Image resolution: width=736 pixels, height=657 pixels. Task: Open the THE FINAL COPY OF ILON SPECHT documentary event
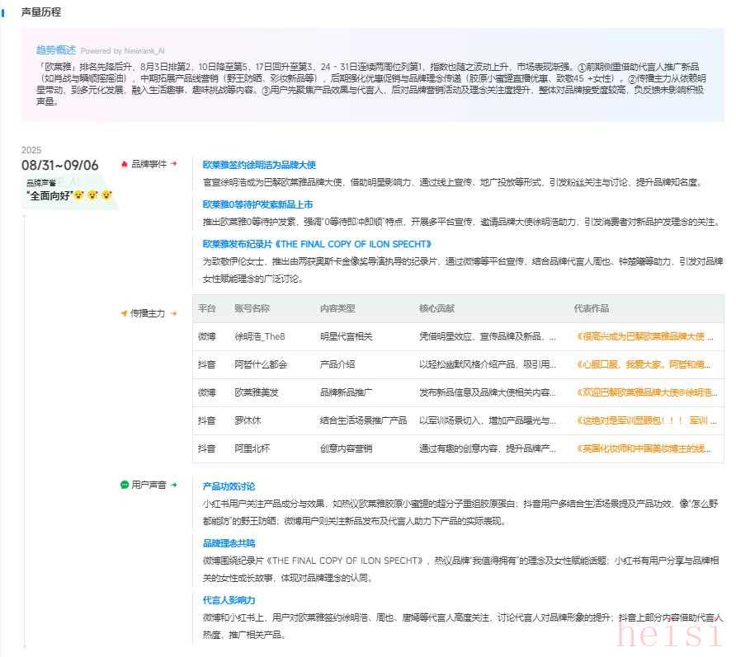[x=317, y=244]
